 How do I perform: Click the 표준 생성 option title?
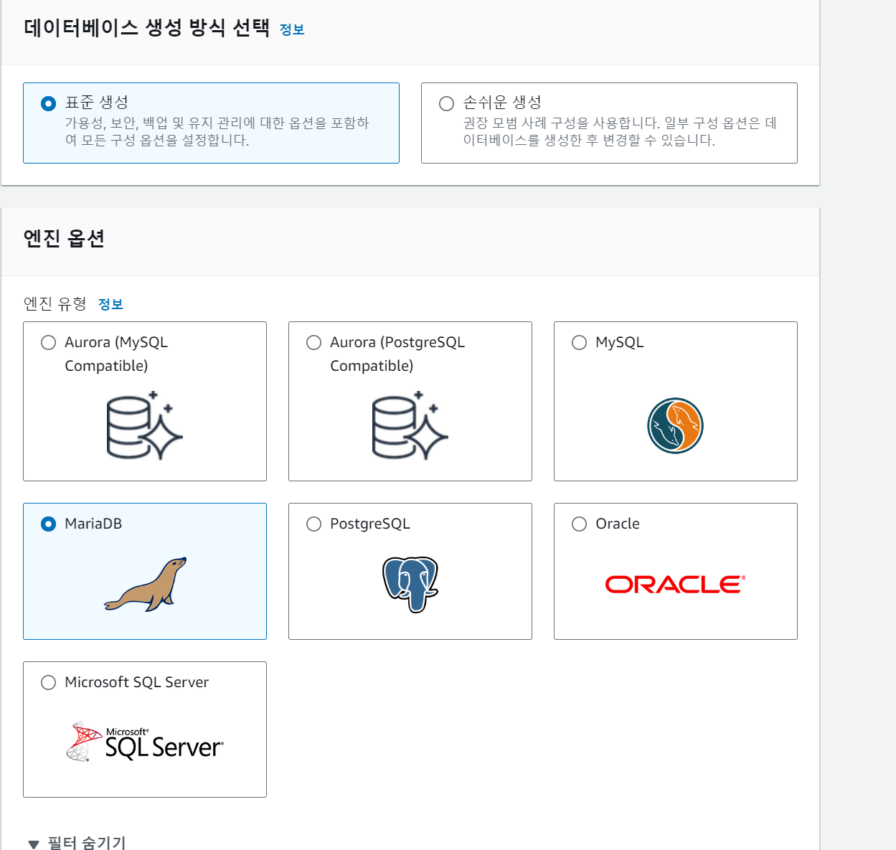97,102
